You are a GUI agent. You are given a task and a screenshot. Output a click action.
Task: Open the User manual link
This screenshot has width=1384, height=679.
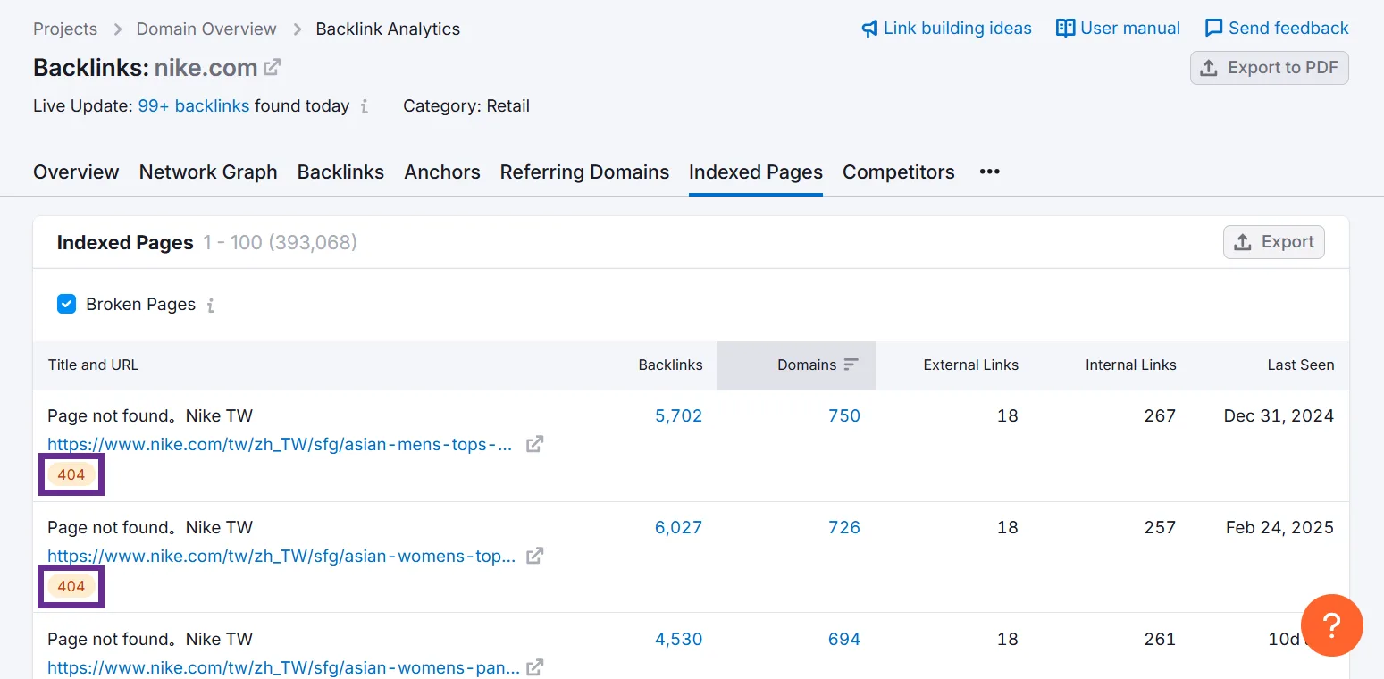coord(1118,29)
